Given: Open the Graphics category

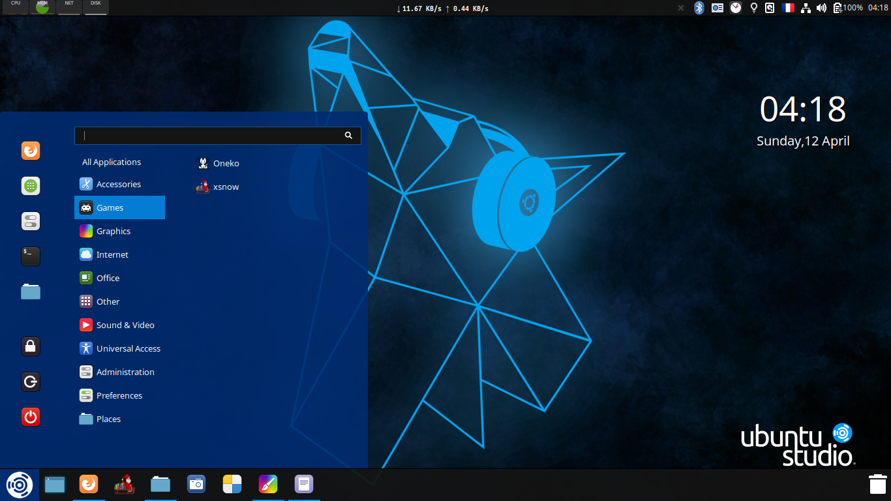Looking at the screenshot, I should tap(119, 231).
